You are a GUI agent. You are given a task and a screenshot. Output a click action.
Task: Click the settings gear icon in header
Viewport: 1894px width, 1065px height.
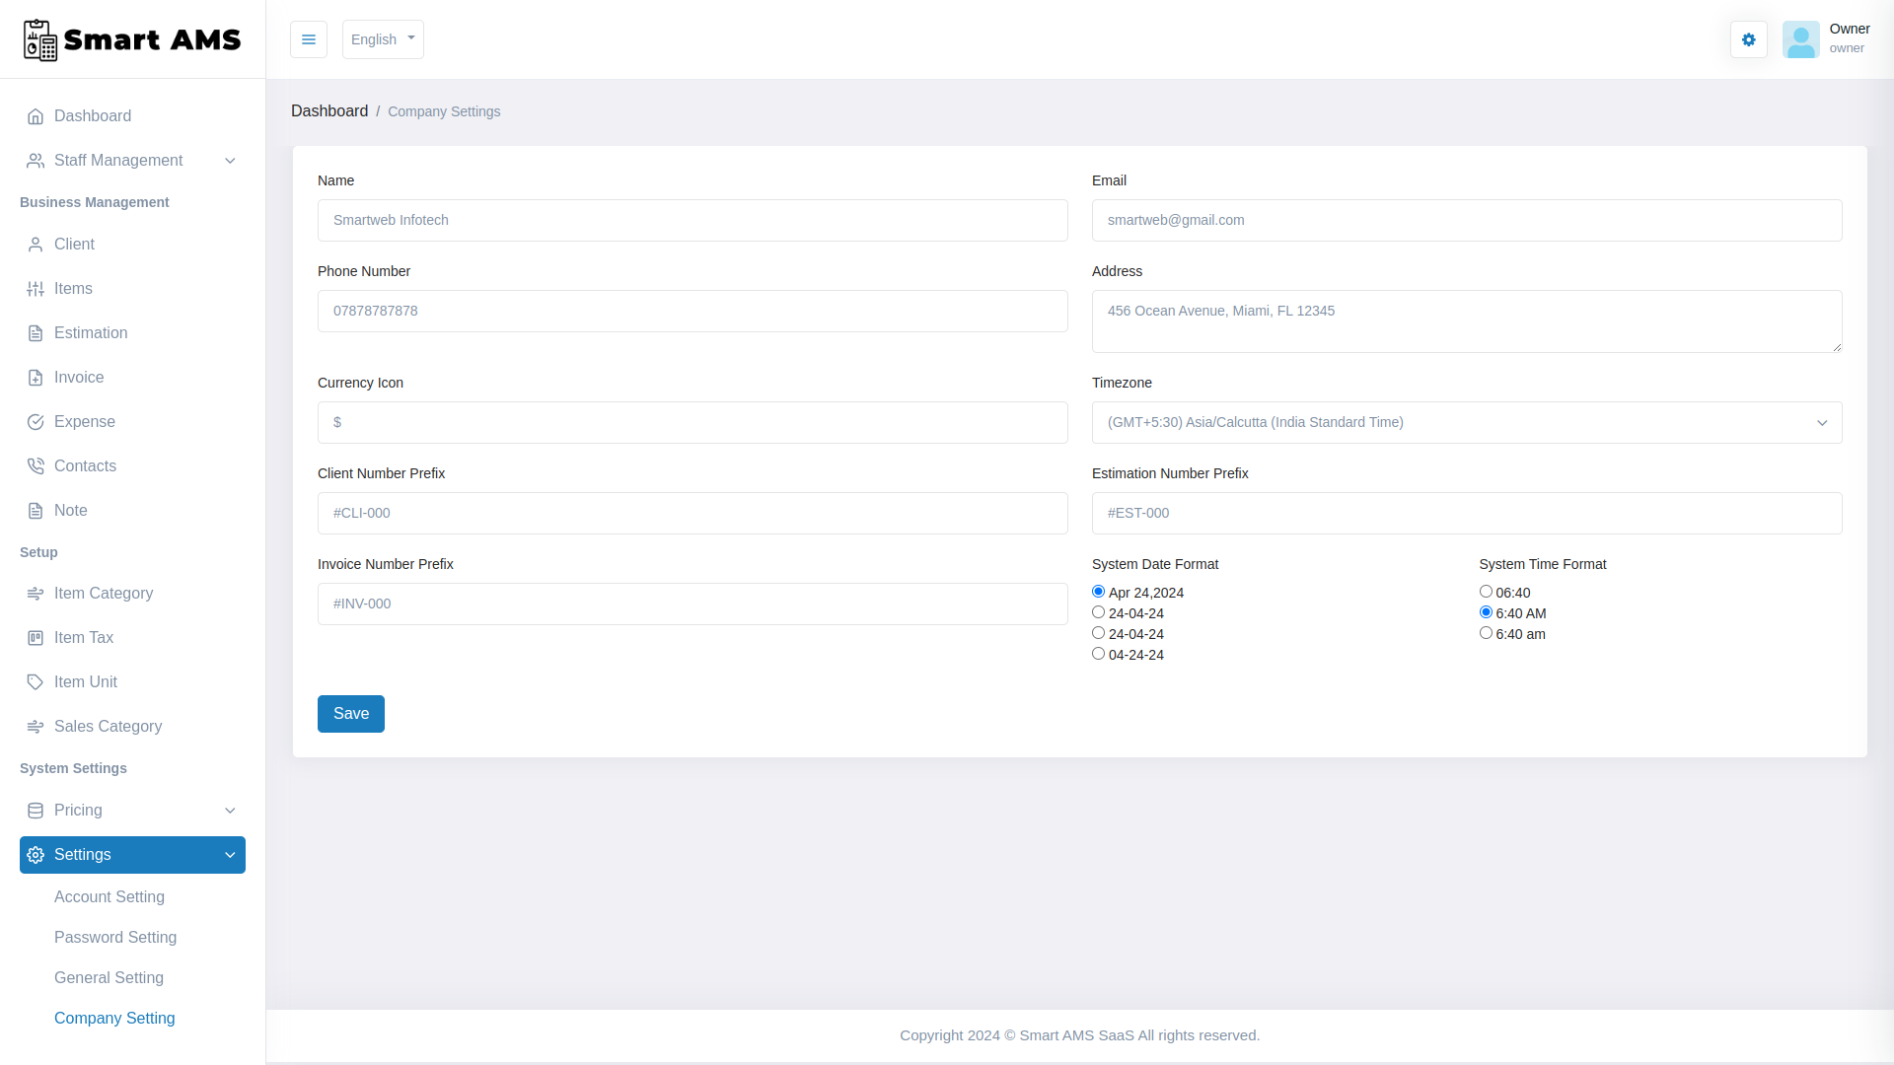pos(1748,39)
